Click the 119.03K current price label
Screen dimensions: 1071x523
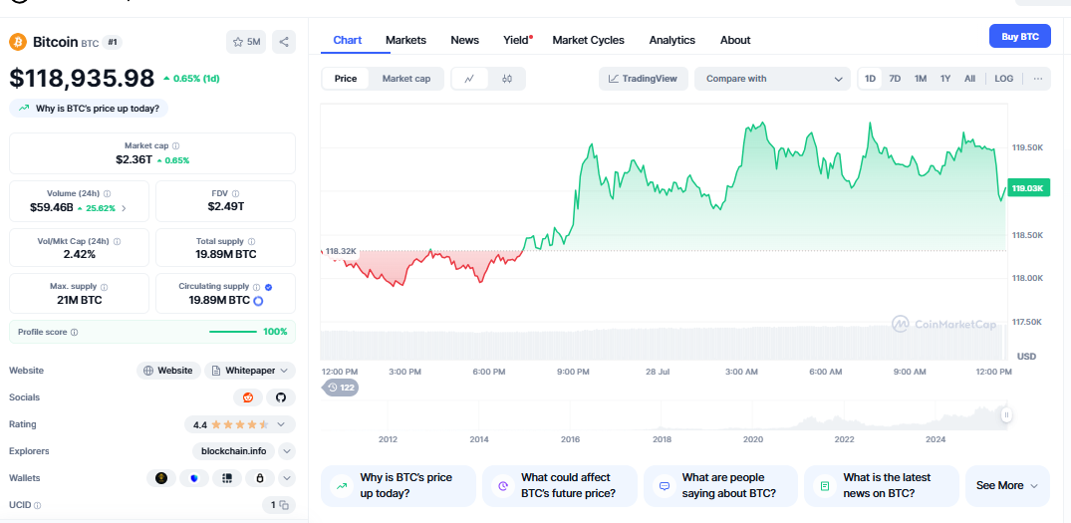pyautogui.click(x=1030, y=188)
